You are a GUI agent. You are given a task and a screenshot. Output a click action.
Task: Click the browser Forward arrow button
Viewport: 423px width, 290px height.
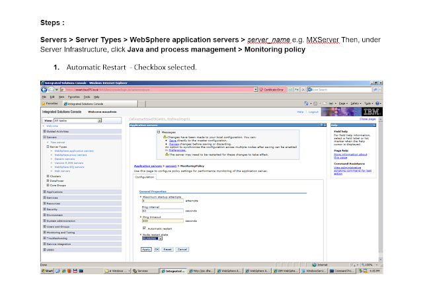51,90
